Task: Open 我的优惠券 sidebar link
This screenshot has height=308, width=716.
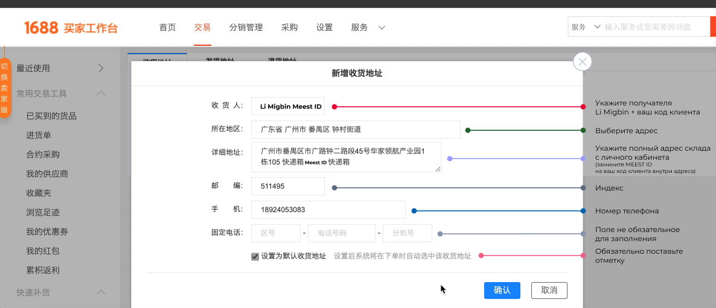Action: click(x=47, y=231)
